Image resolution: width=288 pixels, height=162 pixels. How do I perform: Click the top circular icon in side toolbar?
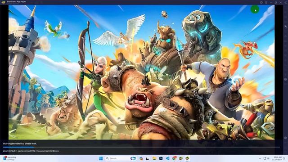pyautogui.click(x=285, y=27)
